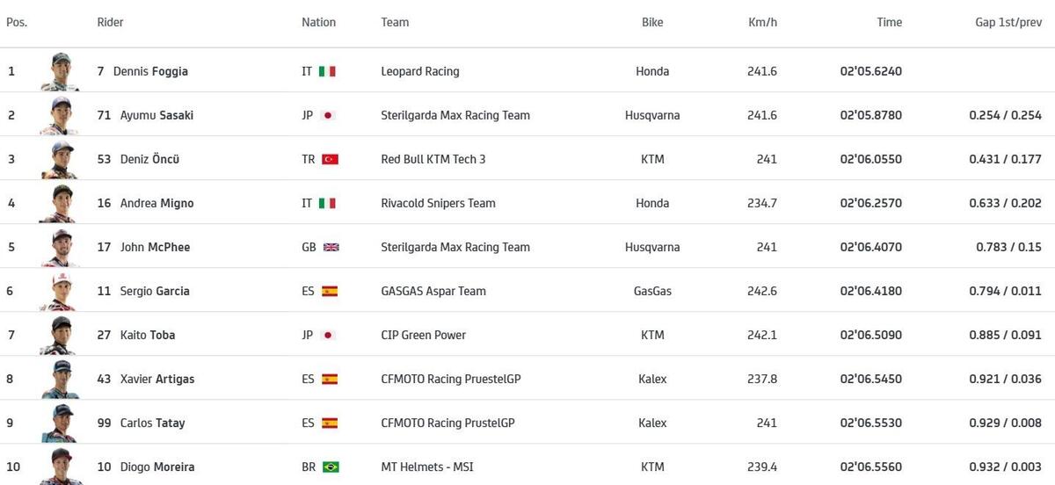This screenshot has height=485, width=1055.
Task: Open the Leopard Racing team link
Action: click(x=420, y=71)
